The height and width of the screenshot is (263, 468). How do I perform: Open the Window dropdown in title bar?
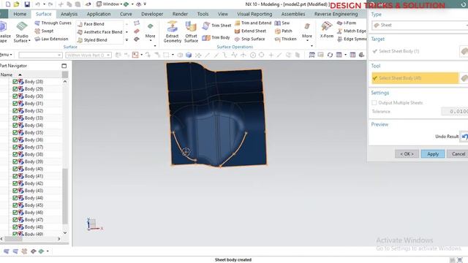(109, 4)
